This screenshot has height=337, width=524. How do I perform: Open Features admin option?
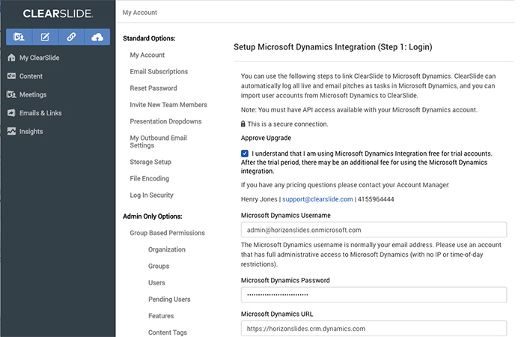tap(161, 315)
